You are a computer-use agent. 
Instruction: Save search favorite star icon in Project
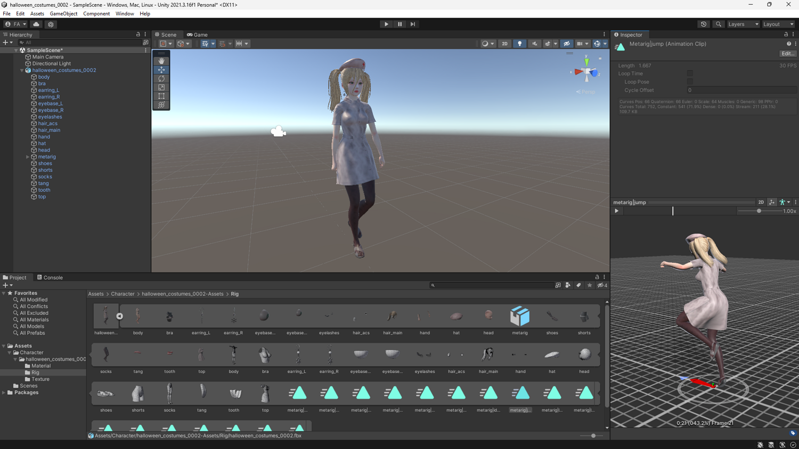pos(589,285)
